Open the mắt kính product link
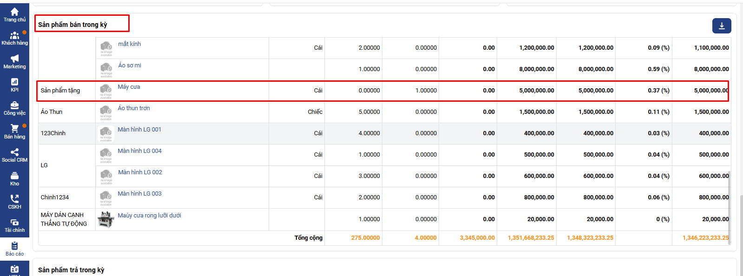743x276 pixels. 129,44
